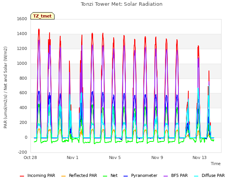Click the 1600 y-axis tick label
Screen dimensions: 244x183
click(x=22, y=19)
